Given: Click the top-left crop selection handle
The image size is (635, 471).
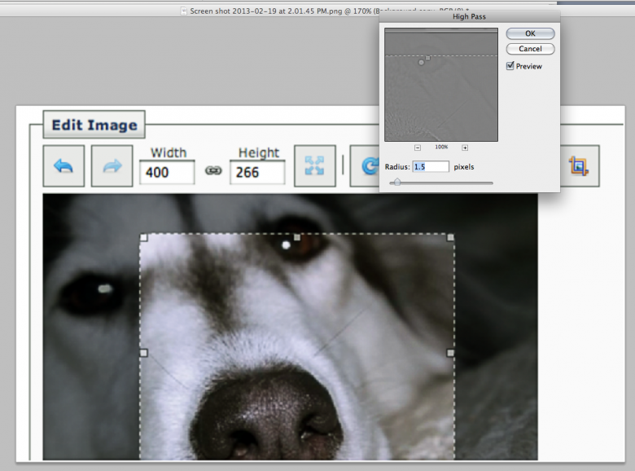Looking at the screenshot, I should click(x=144, y=237).
